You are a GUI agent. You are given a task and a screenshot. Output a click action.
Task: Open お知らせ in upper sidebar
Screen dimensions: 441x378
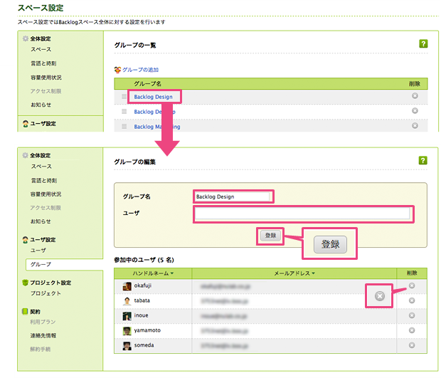tap(41, 105)
